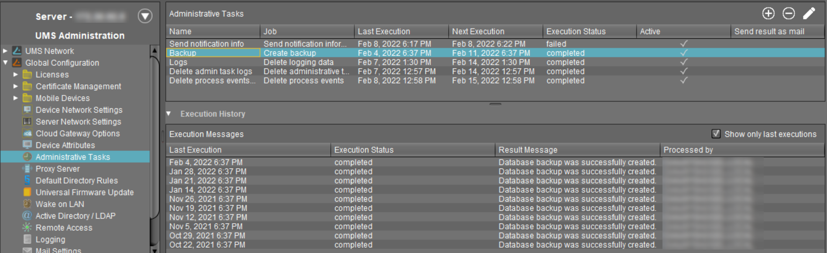The height and width of the screenshot is (253, 827).
Task: Collapse the Execution History section
Action: click(168, 114)
